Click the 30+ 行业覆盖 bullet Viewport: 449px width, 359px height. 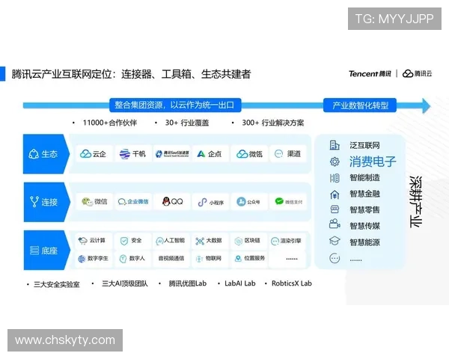click(187, 123)
